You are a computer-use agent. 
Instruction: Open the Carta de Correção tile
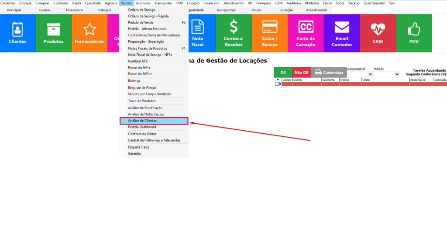pyautogui.click(x=306, y=33)
